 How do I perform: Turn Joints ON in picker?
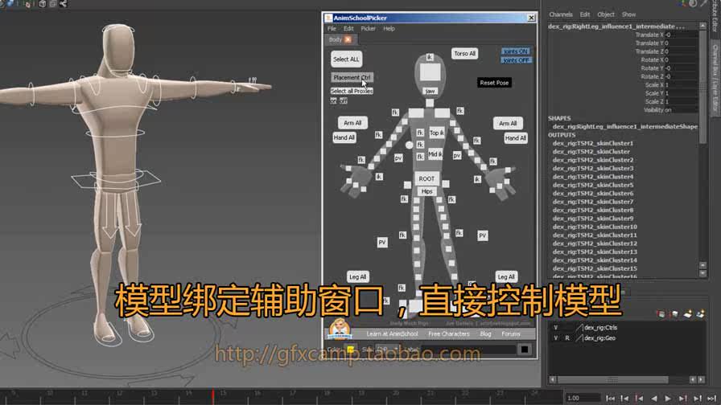point(516,51)
